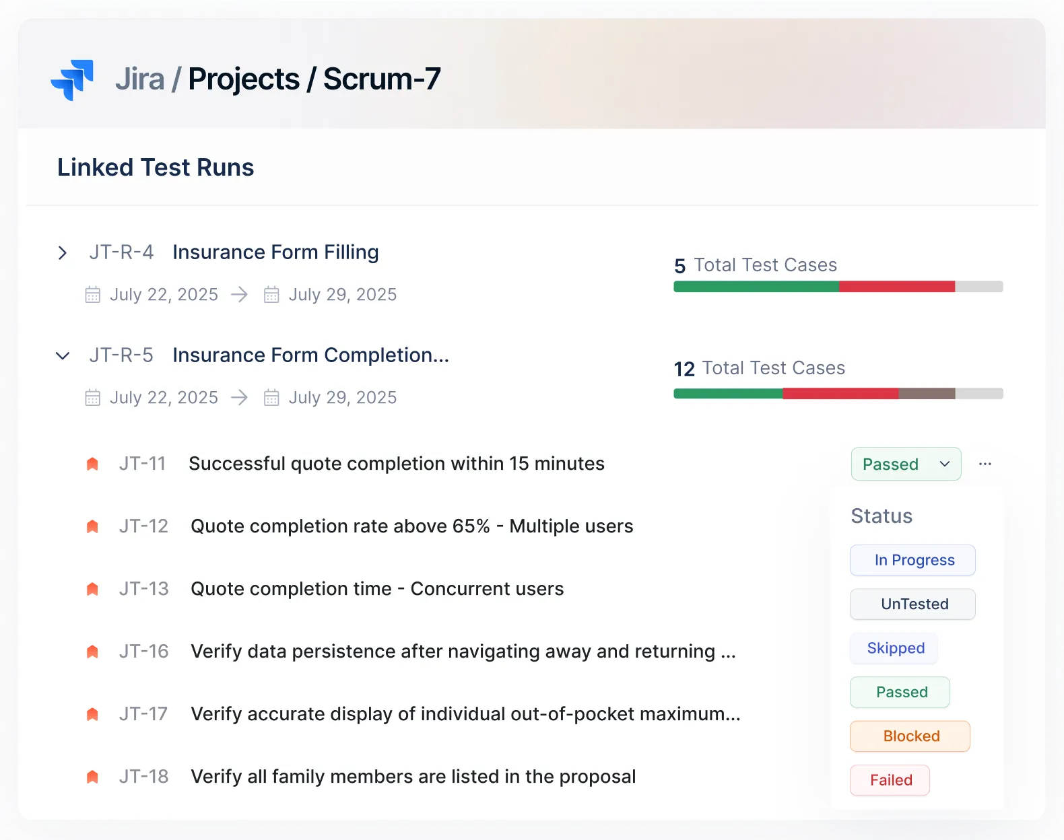Open the three-dot more options for JT-11
Viewport: 1064px width, 840px height.
(x=985, y=464)
